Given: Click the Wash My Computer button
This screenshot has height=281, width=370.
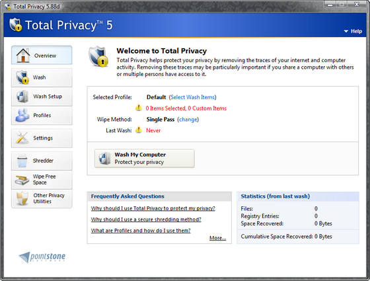Looking at the screenshot, I should [145, 159].
